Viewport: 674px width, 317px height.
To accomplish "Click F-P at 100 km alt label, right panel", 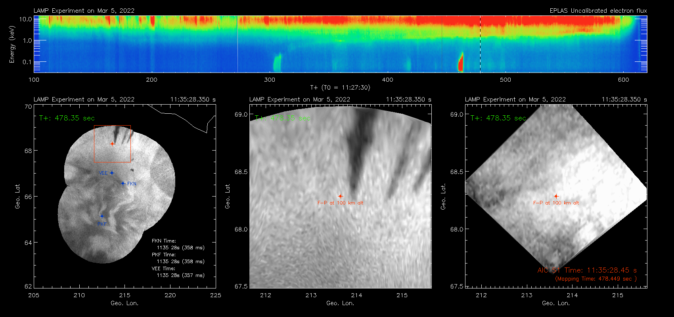I will tap(556, 203).
